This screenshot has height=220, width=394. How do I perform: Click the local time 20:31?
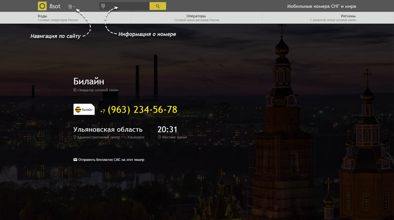167,129
